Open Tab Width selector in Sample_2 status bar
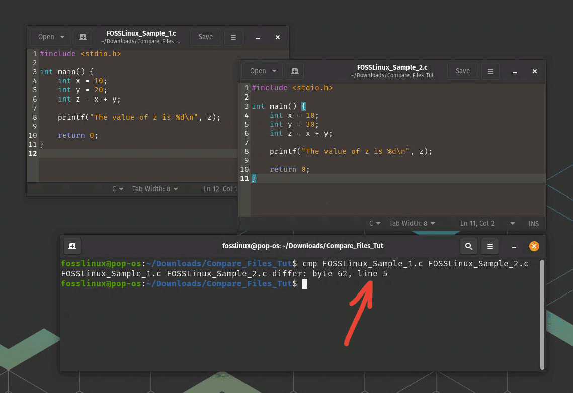This screenshot has height=393, width=573. [412, 224]
